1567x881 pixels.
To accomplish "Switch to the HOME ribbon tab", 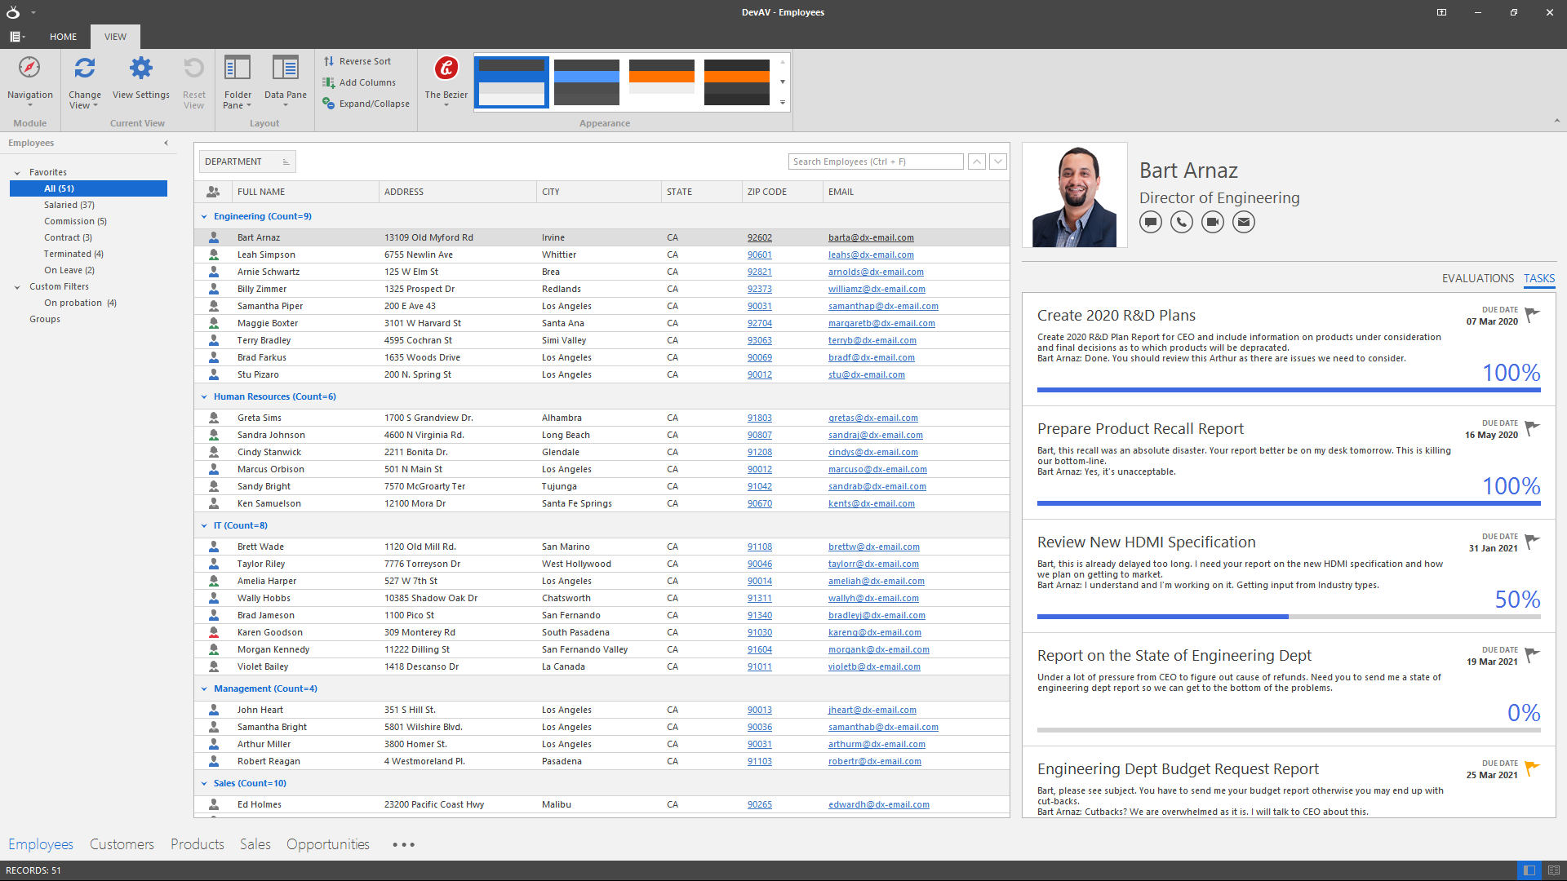I will click(63, 37).
